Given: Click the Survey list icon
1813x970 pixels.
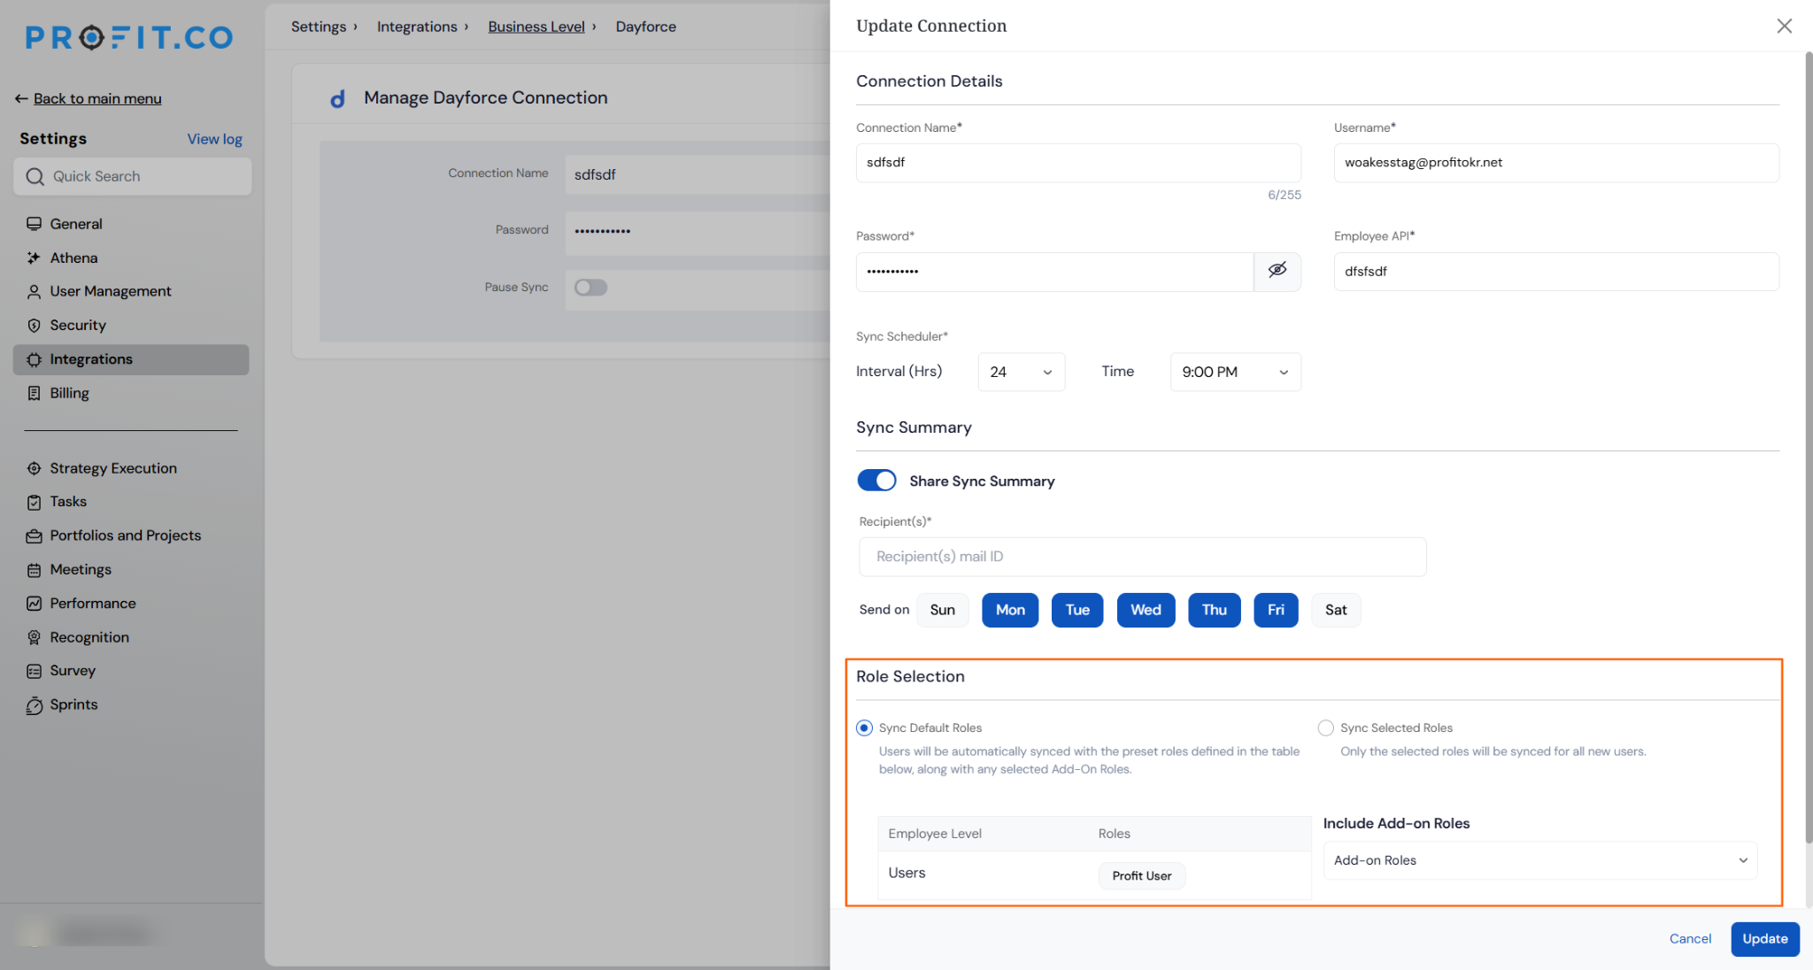Looking at the screenshot, I should pyautogui.click(x=34, y=671).
